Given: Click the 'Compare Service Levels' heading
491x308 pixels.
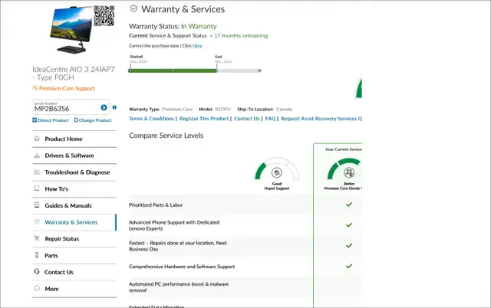Looking at the screenshot, I should (x=166, y=136).
